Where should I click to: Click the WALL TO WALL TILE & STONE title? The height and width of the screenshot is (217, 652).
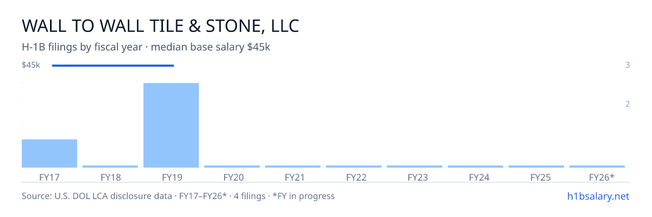pos(160,25)
